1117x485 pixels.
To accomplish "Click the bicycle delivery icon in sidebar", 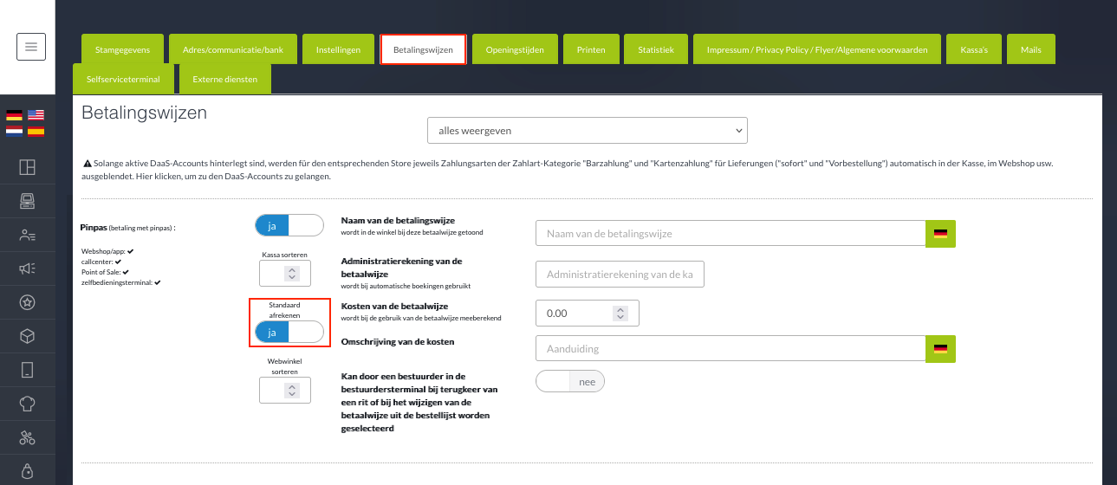I will click(27, 437).
